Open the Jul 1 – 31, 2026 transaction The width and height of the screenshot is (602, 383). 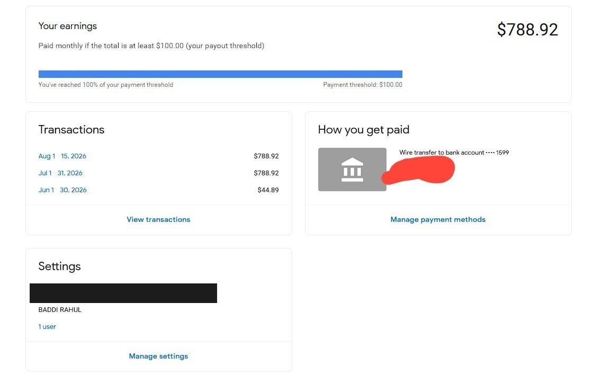pyautogui.click(x=60, y=173)
